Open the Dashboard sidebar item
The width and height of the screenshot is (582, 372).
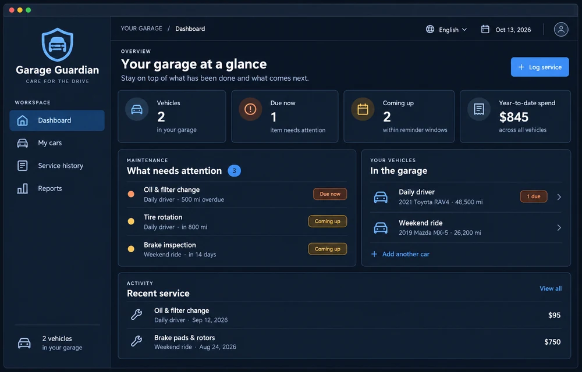pyautogui.click(x=57, y=120)
